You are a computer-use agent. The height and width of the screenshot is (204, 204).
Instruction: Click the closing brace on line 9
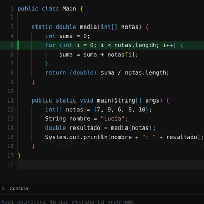point(33,82)
